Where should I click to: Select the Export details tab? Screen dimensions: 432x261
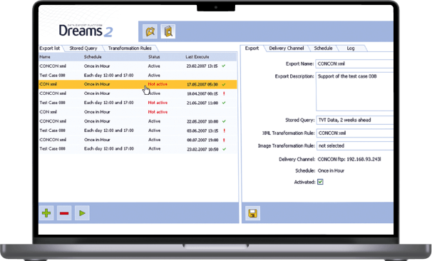252,48
